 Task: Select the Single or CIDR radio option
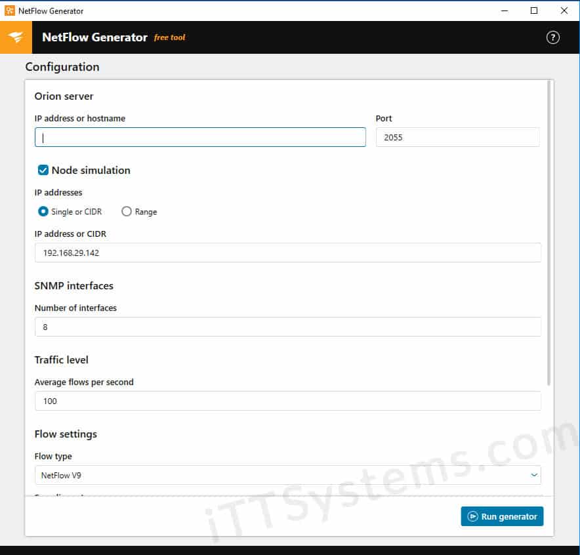point(43,211)
